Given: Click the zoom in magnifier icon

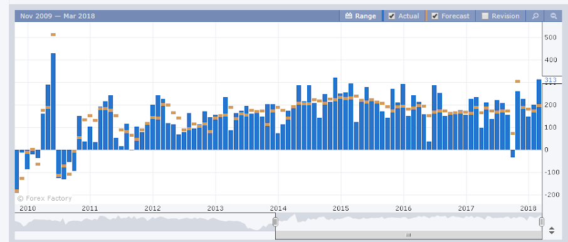Looking at the screenshot, I should click(x=535, y=16).
